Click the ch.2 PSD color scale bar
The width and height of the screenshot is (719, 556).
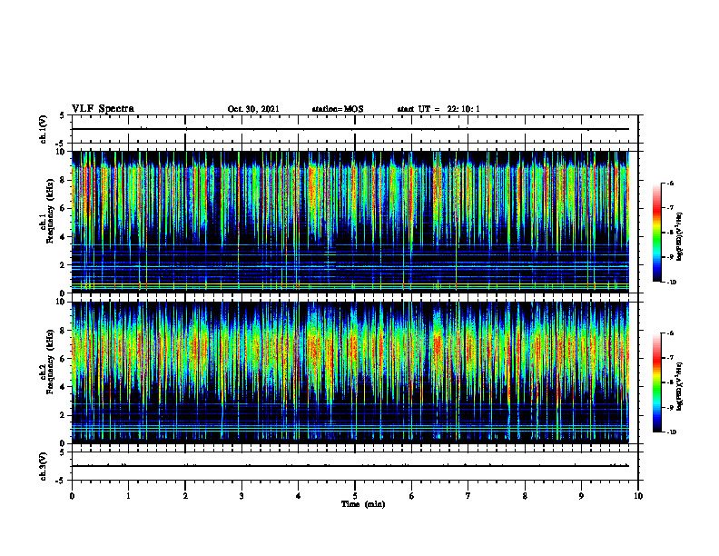[x=656, y=382]
